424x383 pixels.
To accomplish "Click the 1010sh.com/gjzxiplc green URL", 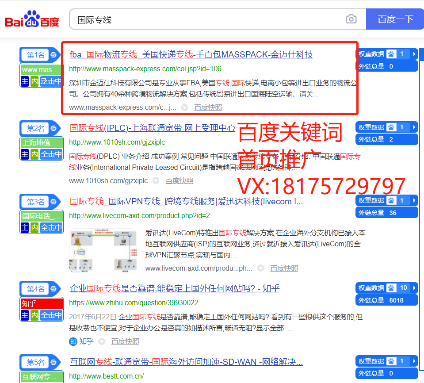I will [117, 142].
